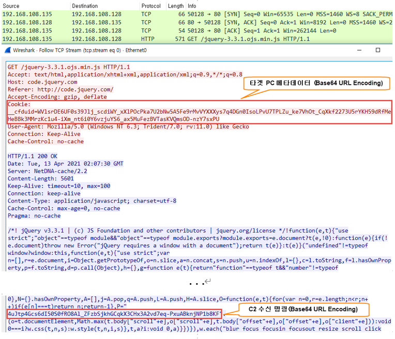This screenshot has width=395, height=339.
Task: Click the request Cache-Control: no-cache line
Action: tap(45, 141)
